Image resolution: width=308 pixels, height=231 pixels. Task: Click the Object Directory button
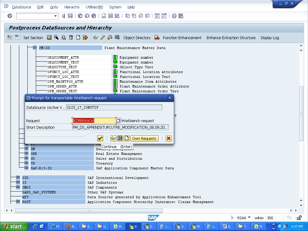coord(137,38)
